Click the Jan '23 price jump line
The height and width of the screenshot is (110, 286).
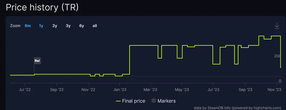tap(130, 60)
